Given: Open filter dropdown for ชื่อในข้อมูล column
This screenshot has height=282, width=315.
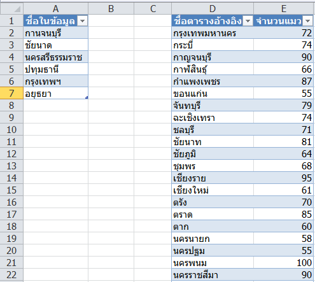Looking at the screenshot, I should tap(82, 21).
